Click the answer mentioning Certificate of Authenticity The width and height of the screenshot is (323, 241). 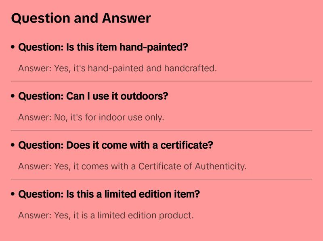[x=132, y=166]
